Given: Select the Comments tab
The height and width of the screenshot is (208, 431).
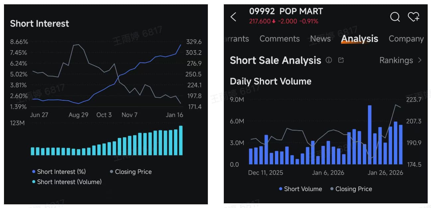Looking at the screenshot, I should [x=280, y=39].
